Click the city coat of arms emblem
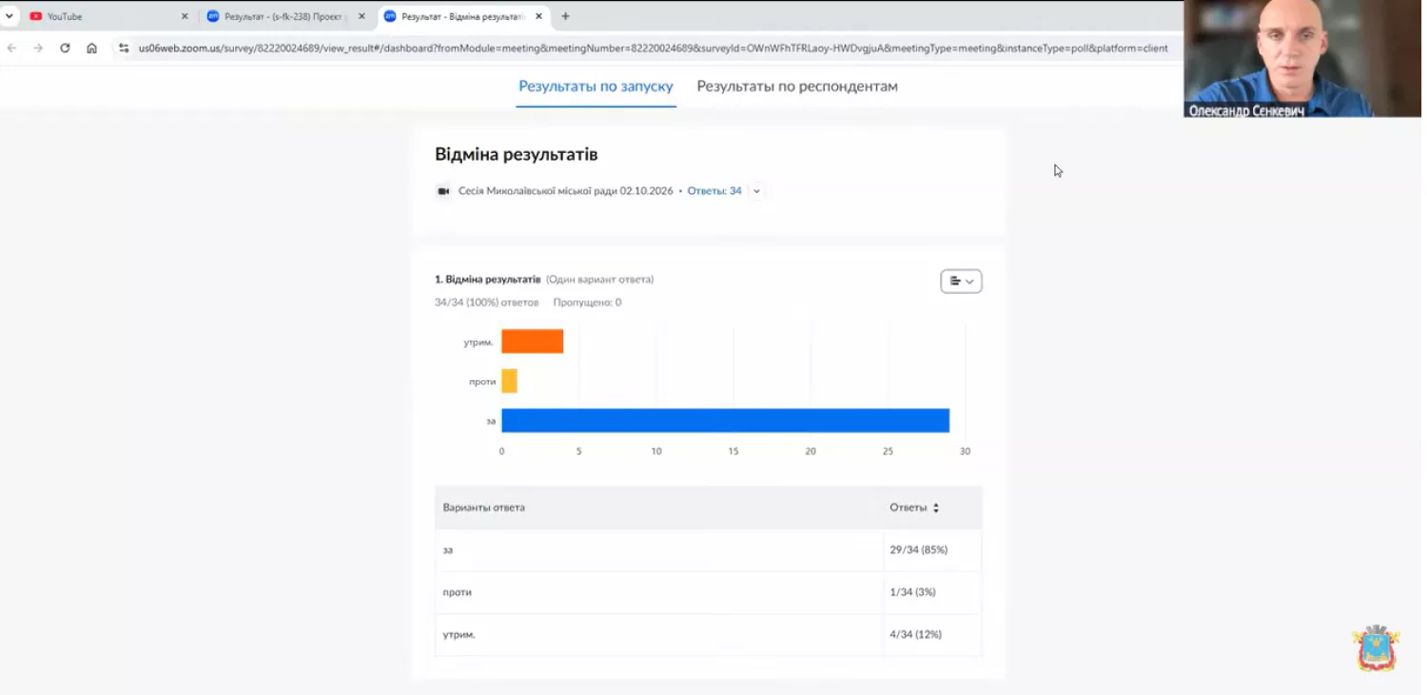 tap(1377, 648)
